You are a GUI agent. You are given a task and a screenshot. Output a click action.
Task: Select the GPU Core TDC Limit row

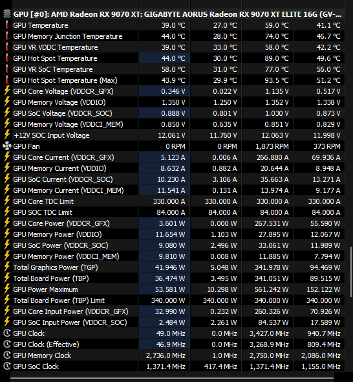point(173,201)
